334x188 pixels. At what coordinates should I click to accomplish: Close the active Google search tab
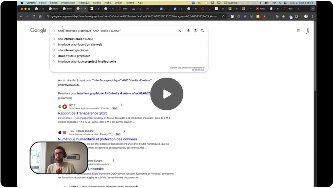(x=85, y=9)
